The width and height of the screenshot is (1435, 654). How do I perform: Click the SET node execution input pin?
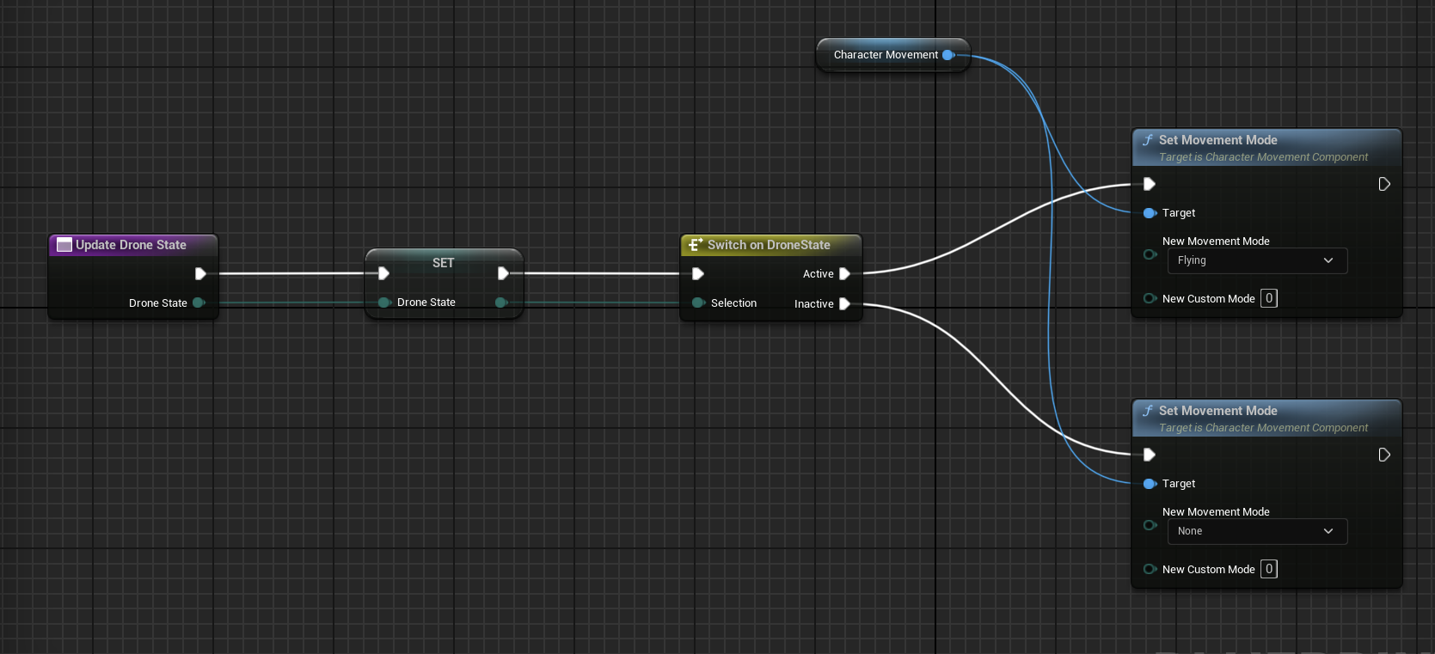click(383, 273)
